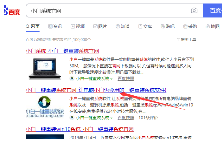
Task: Switch to the 资讯 tab
Action: tap(55, 26)
